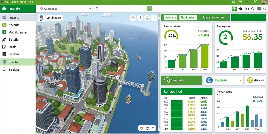Click the globe icon at the map bottom
268x134 pixels.
coord(141,128)
